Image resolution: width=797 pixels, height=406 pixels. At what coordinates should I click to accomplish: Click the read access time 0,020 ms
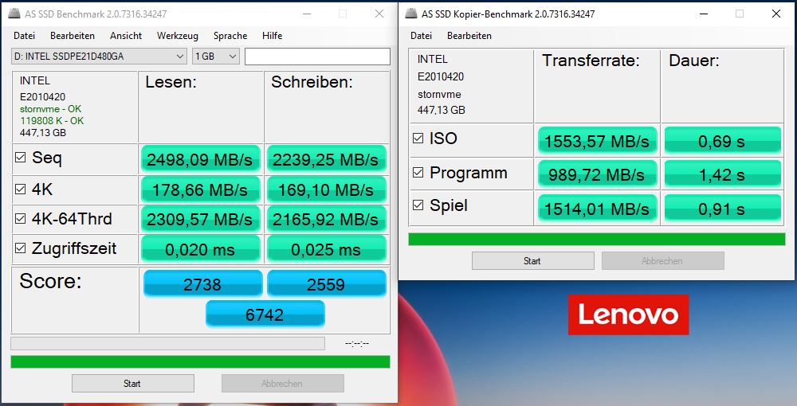200,249
